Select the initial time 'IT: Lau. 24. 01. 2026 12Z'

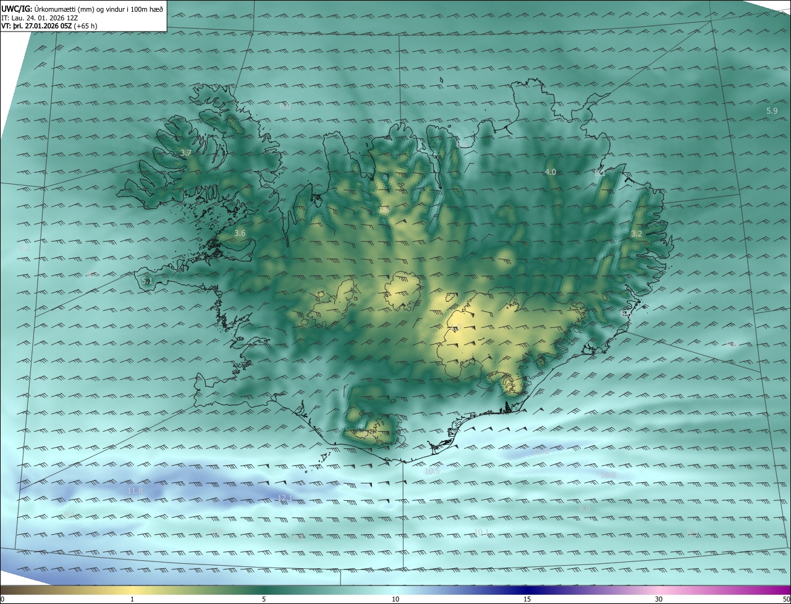pyautogui.click(x=41, y=18)
